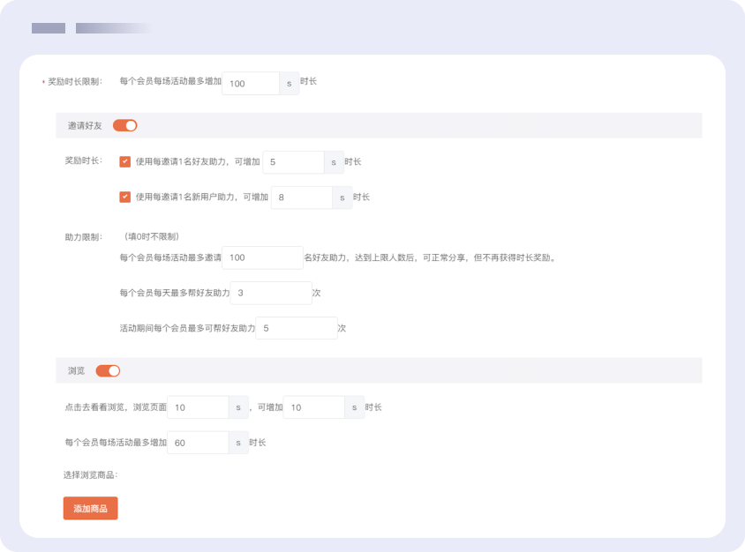Screen dimensions: 745x552
Task: Focus the 奖励时长限制 input showing 100
Action: point(251,84)
